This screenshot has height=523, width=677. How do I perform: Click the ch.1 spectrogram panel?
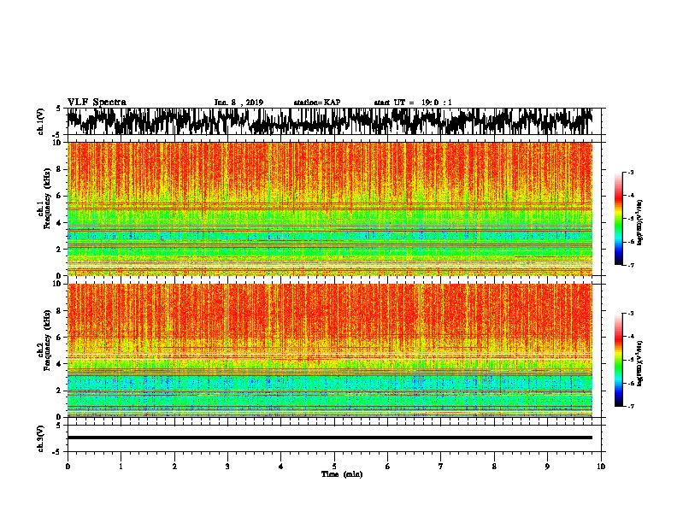pos(330,209)
